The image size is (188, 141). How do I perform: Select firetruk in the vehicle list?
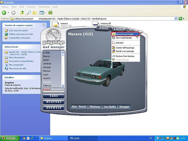47,71
